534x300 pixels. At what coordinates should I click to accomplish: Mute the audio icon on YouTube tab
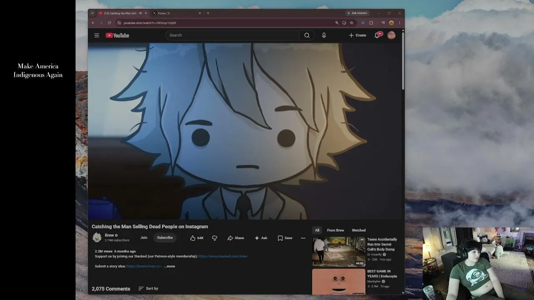tap(140, 13)
